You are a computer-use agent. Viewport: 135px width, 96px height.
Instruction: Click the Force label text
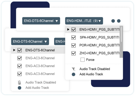pyautogui.click(x=90, y=60)
